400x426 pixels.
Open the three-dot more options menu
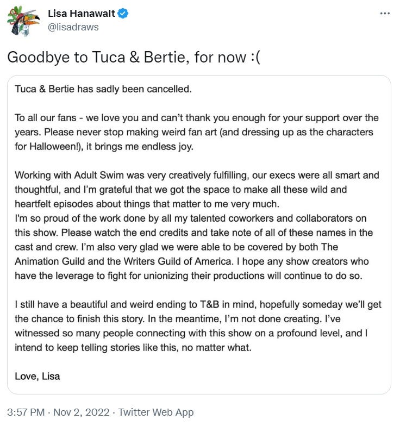pos(385,13)
